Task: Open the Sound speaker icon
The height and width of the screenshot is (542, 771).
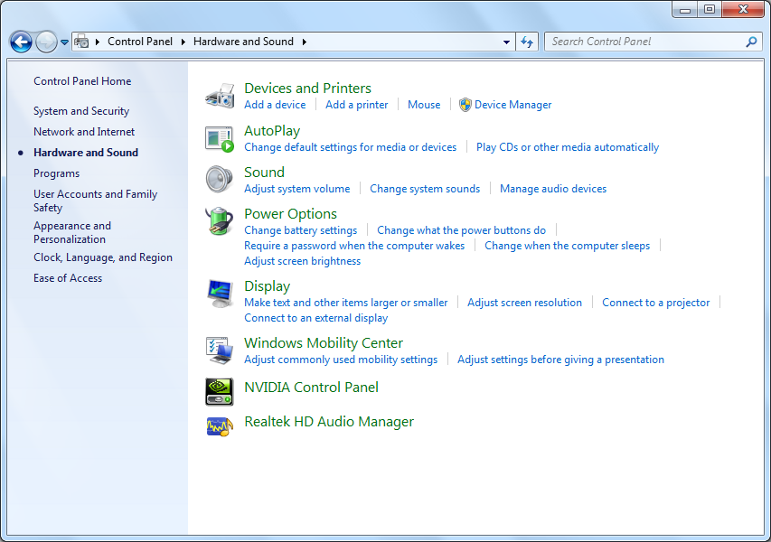Action: point(220,180)
